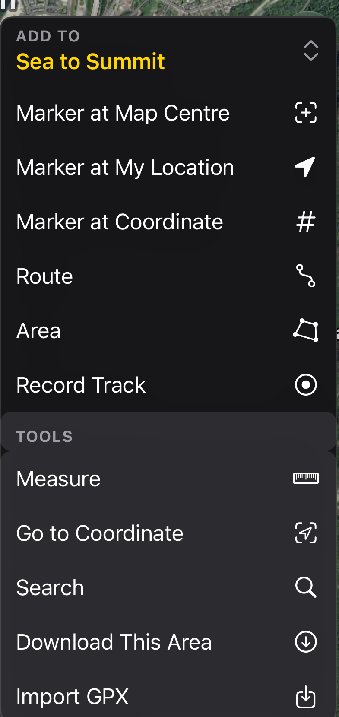Click the Go to Coordinate arrow-frame icon
The image size is (339, 717).
coord(306,533)
